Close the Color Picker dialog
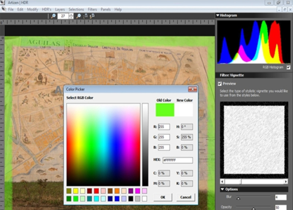 click(x=193, y=89)
